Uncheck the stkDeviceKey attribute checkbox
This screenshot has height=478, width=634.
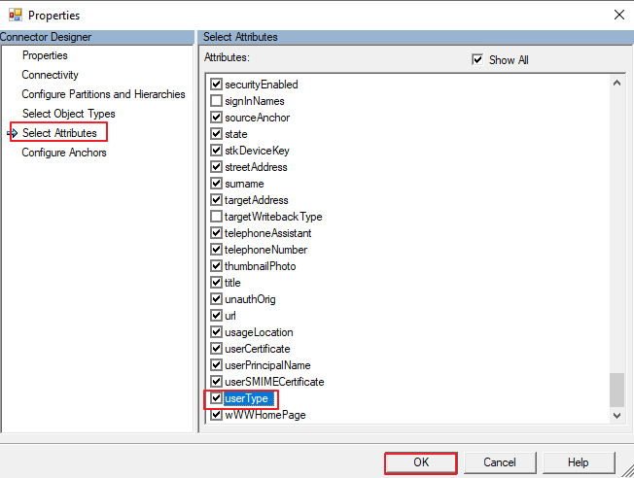pos(216,151)
